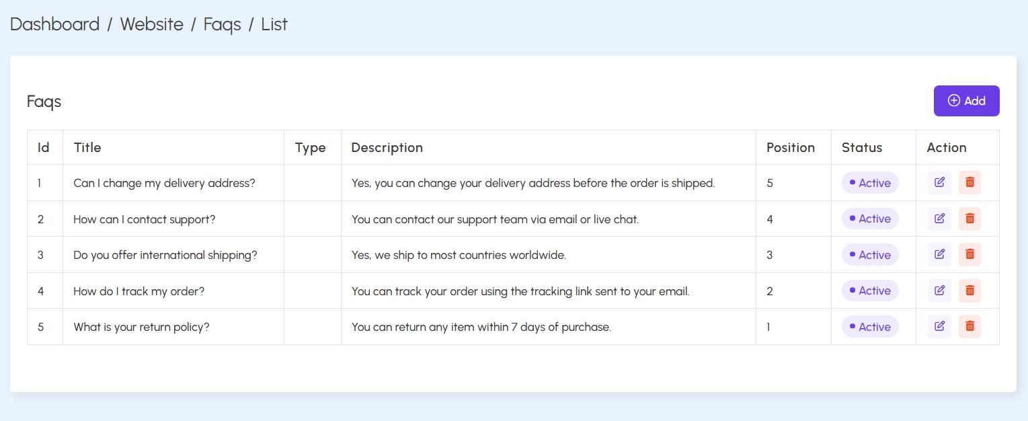This screenshot has height=421, width=1028.
Task: Click the Active badge for FAQ id 4
Action: tap(870, 291)
